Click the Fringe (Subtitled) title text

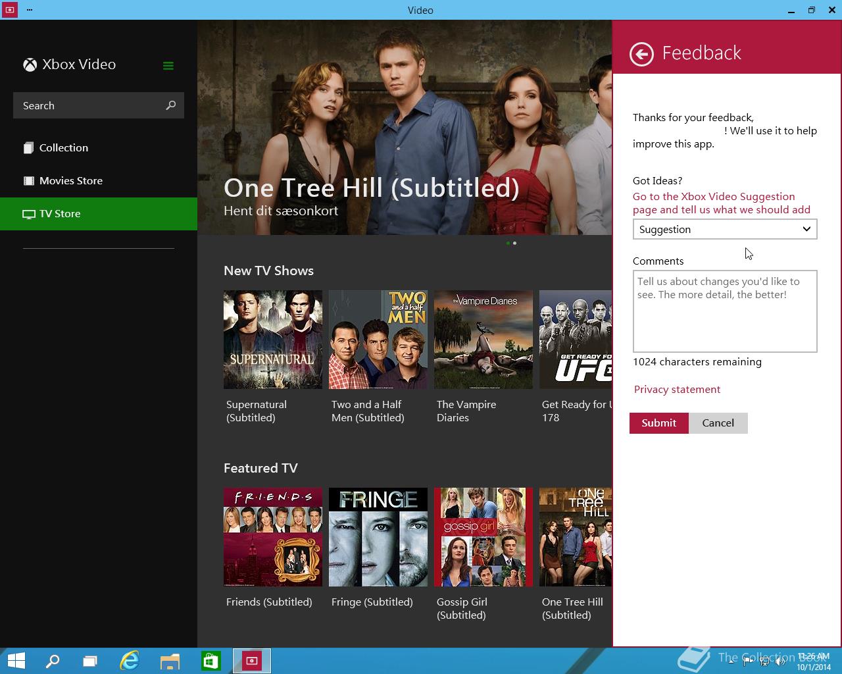[x=372, y=602]
